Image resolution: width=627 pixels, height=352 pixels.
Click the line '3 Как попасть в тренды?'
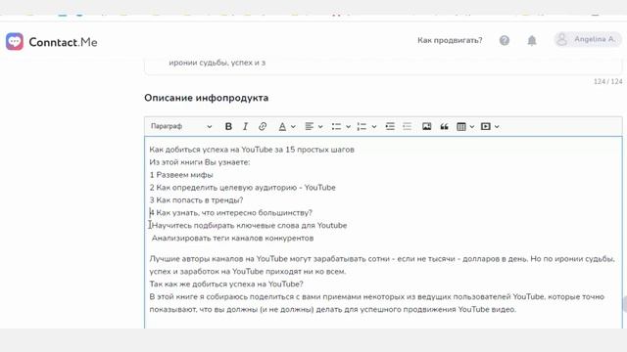pos(196,199)
